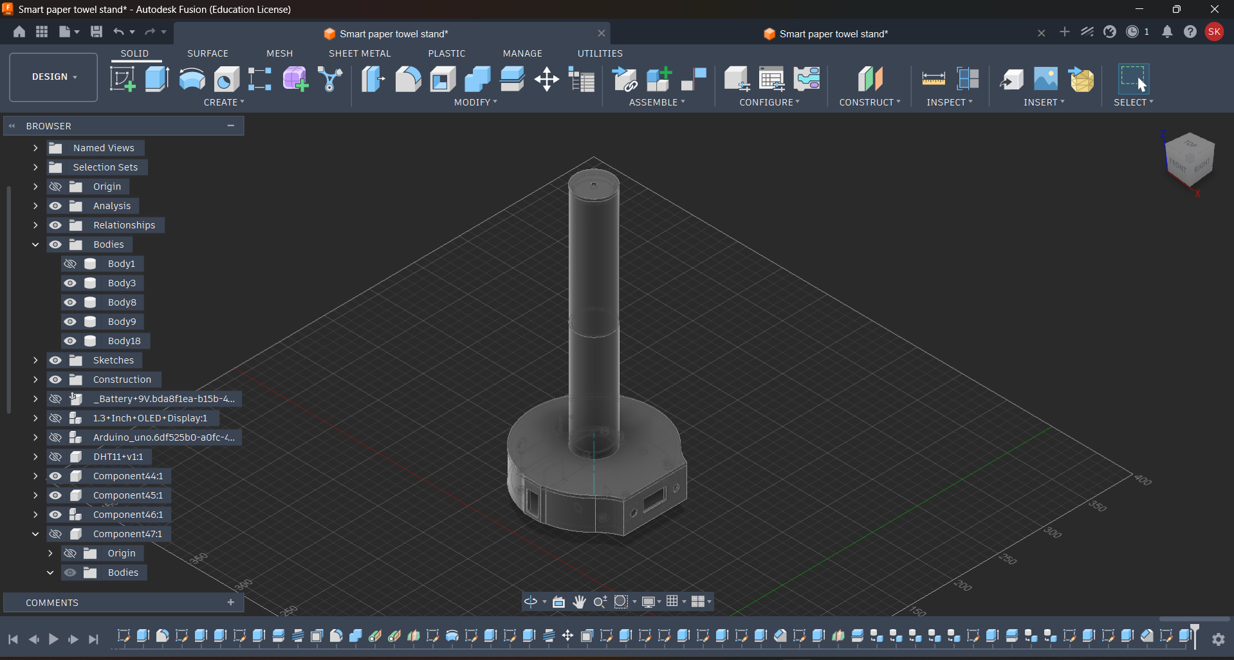The width and height of the screenshot is (1234, 660).
Task: Open the INSPECT panel menu
Action: pyautogui.click(x=950, y=102)
